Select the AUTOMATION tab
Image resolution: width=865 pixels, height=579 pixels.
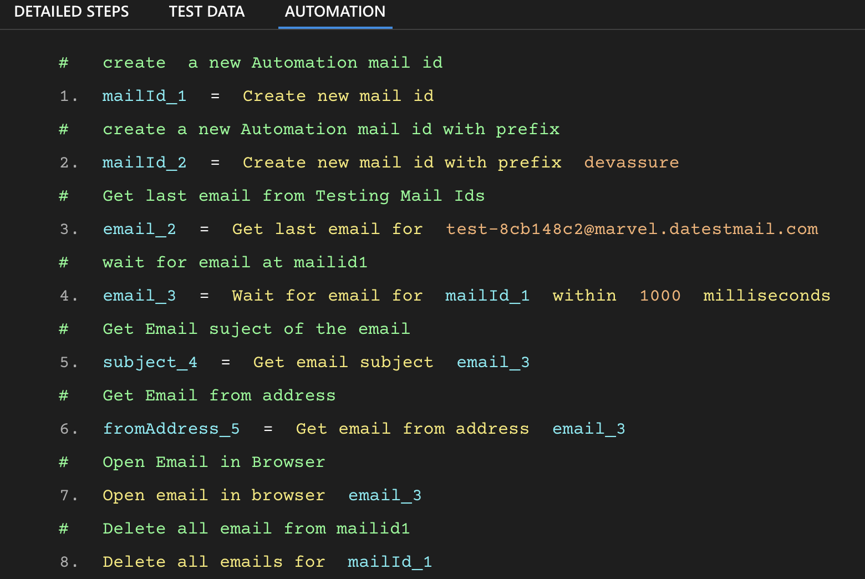(335, 12)
